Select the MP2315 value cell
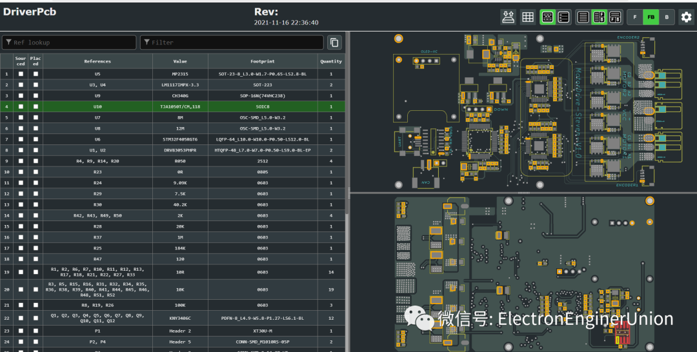Screen dimensions: 697x352 180,74
